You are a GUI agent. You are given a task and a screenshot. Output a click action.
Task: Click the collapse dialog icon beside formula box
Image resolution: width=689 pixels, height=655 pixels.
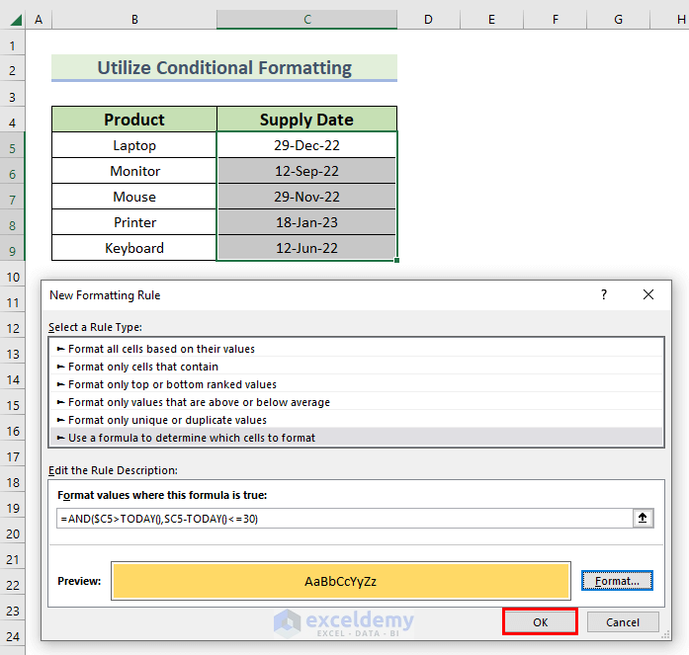(x=644, y=518)
